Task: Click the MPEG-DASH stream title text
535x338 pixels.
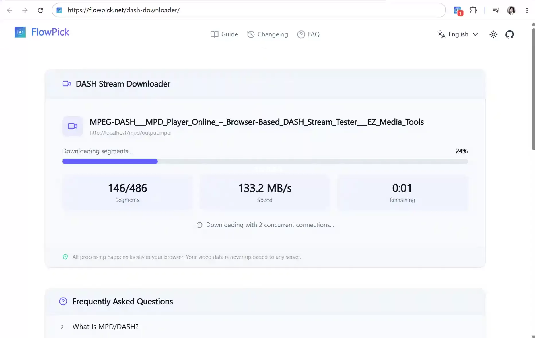Action: tap(256, 122)
